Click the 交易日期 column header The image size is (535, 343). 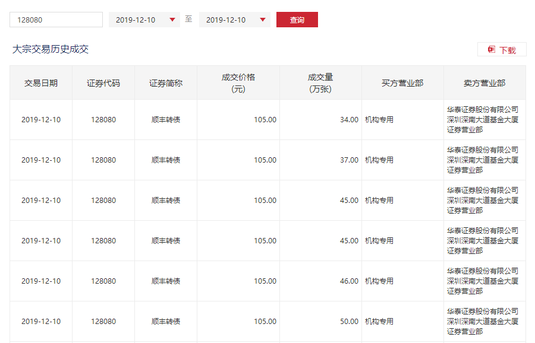coord(41,83)
